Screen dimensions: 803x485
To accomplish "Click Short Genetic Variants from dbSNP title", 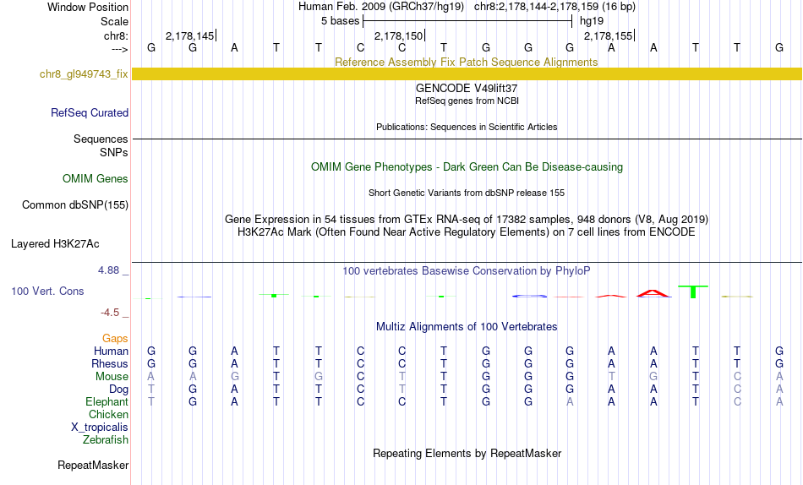I will [x=467, y=193].
